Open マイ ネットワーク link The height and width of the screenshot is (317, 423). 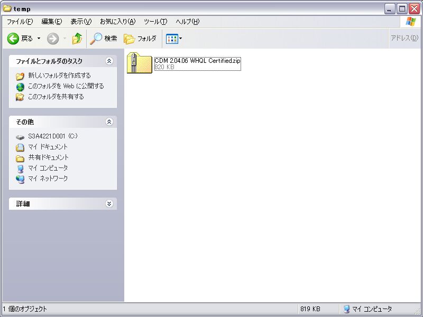(48, 179)
